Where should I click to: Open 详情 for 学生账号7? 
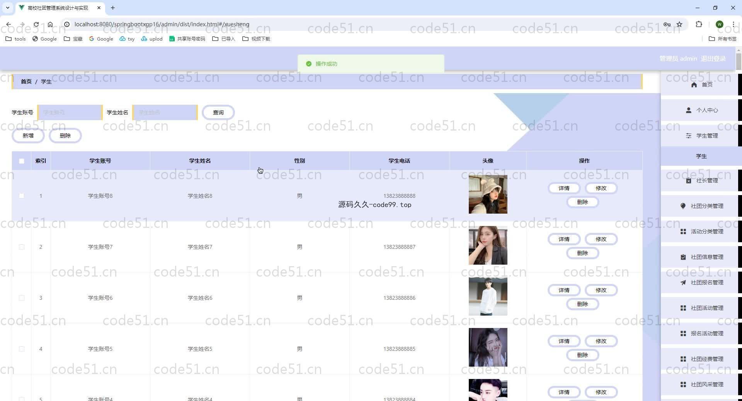[x=564, y=239]
